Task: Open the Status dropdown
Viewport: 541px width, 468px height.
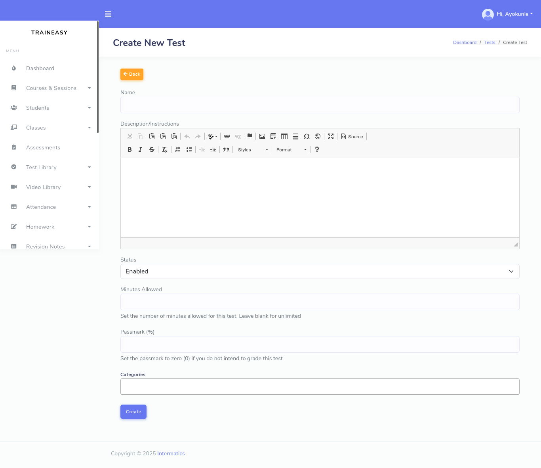Action: [x=320, y=271]
